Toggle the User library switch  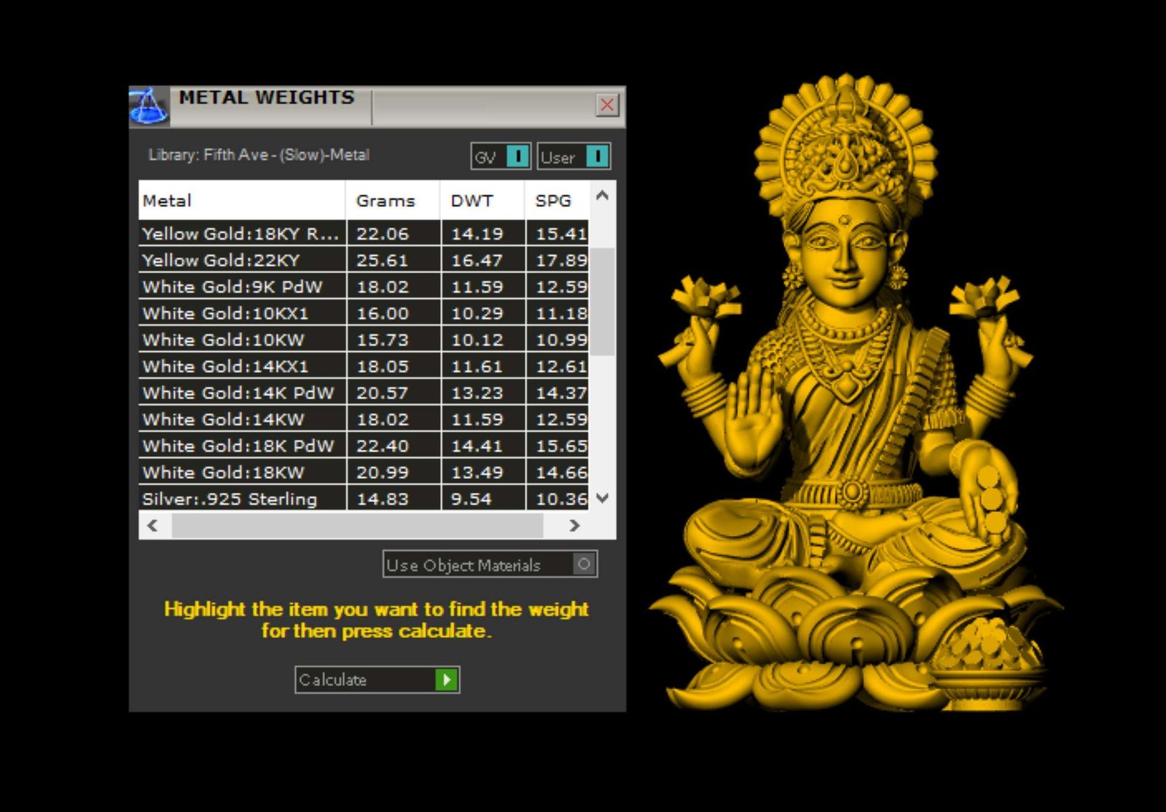point(596,157)
